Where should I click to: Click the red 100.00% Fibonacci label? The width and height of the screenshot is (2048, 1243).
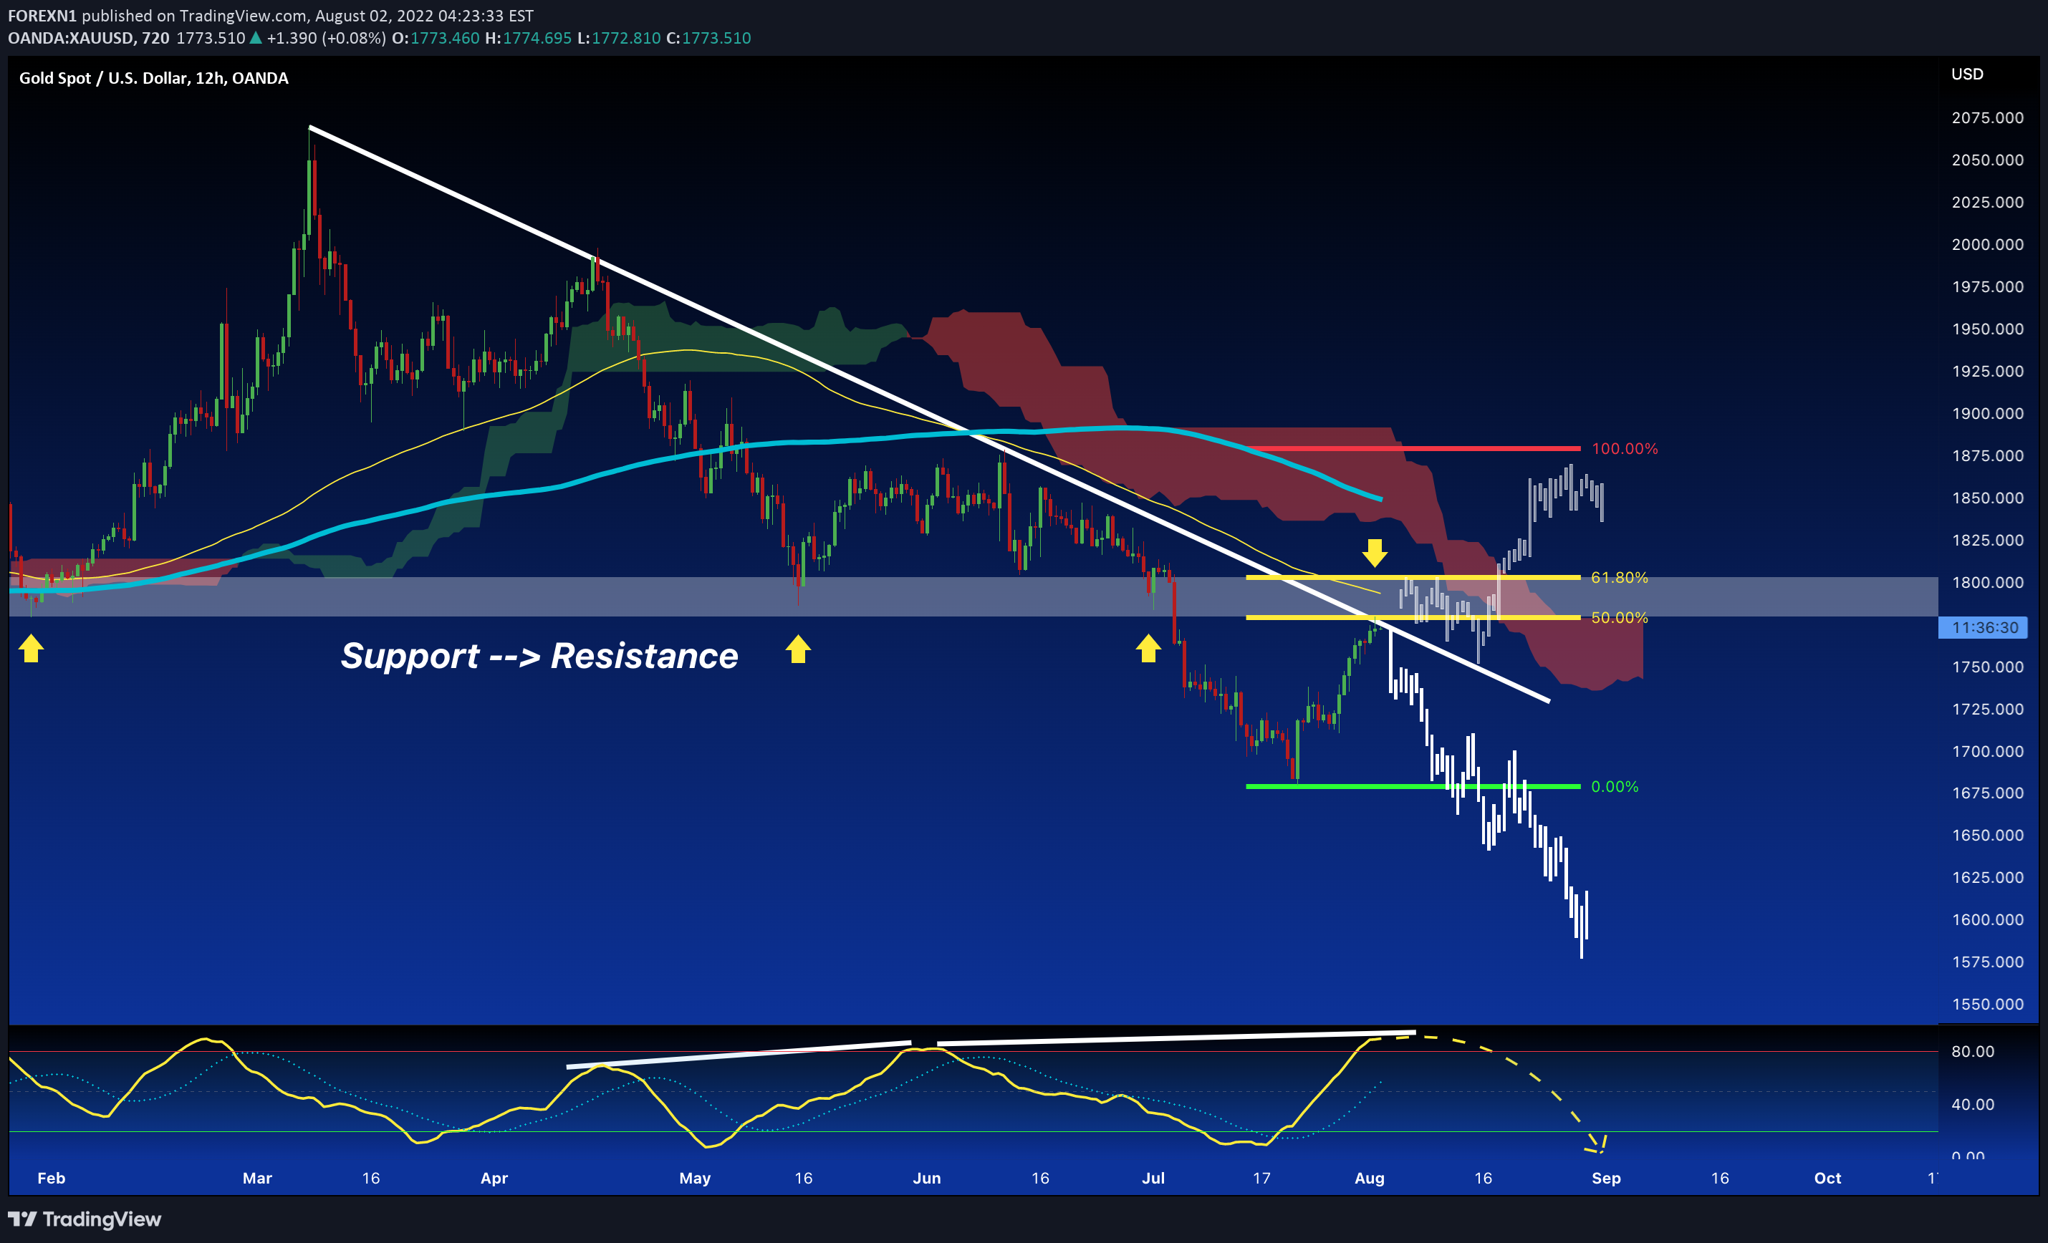coord(1624,449)
